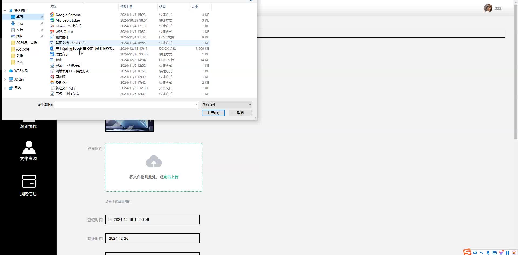Click the 登记时间 datetime field
Viewport: 518px width, 255px height.
[x=152, y=219]
